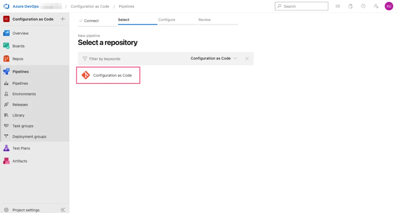The width and height of the screenshot is (397, 213).
Task: Click the Project settings gear icon
Action: [6, 210]
